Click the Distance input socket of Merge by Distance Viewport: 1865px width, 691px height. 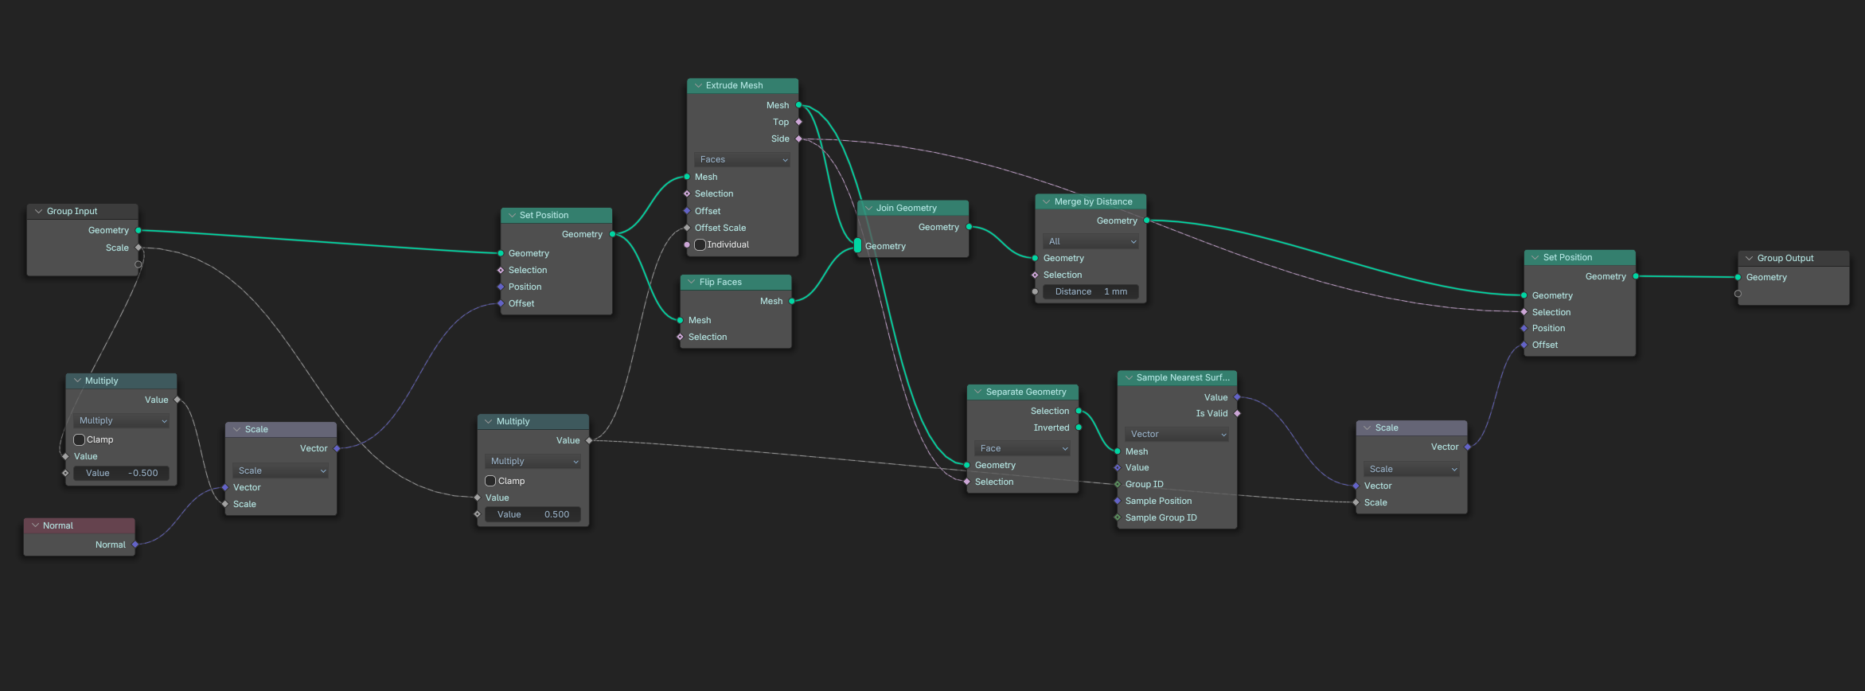pyautogui.click(x=1035, y=292)
